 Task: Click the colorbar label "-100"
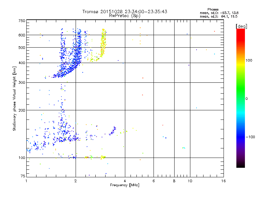(x=250, y=137)
